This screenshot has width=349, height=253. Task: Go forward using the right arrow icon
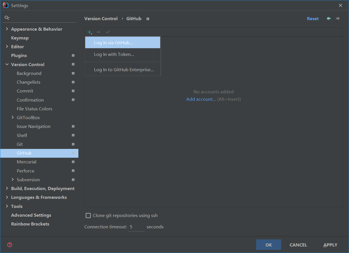point(338,18)
